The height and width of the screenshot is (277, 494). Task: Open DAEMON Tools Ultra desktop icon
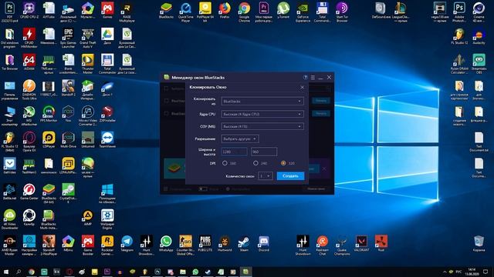29,90
